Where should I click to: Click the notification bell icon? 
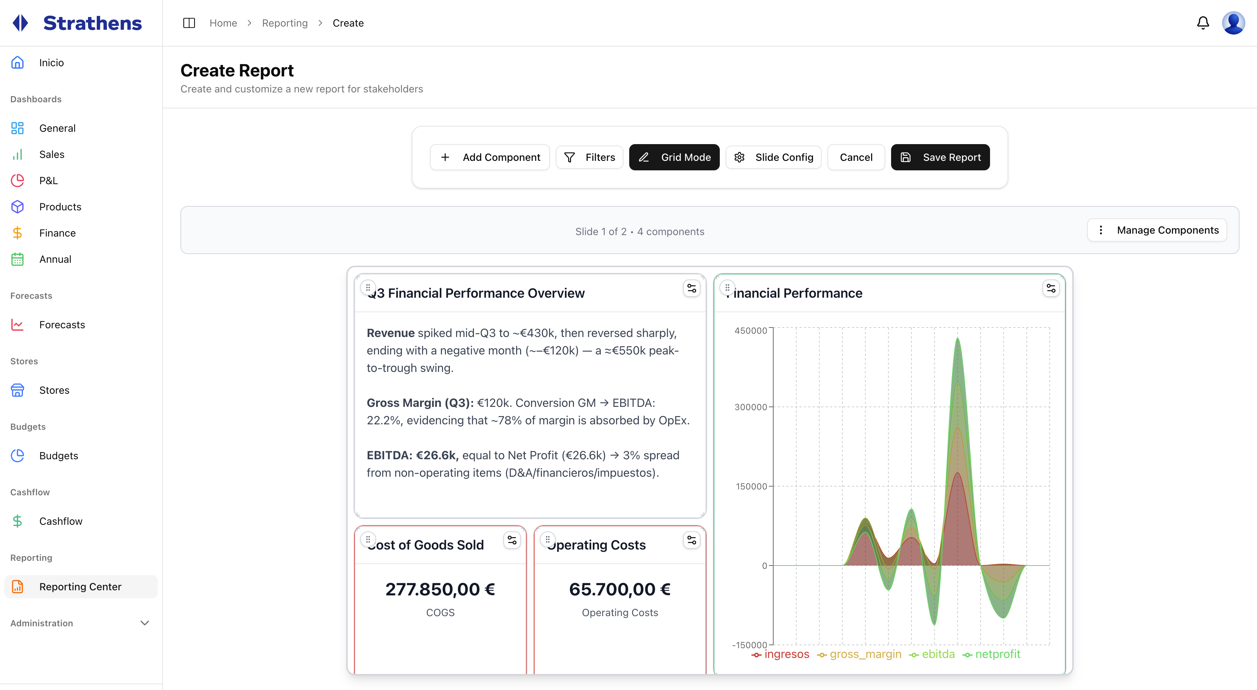tap(1202, 23)
